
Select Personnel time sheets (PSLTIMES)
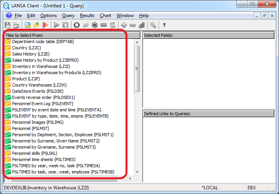tap(44, 160)
